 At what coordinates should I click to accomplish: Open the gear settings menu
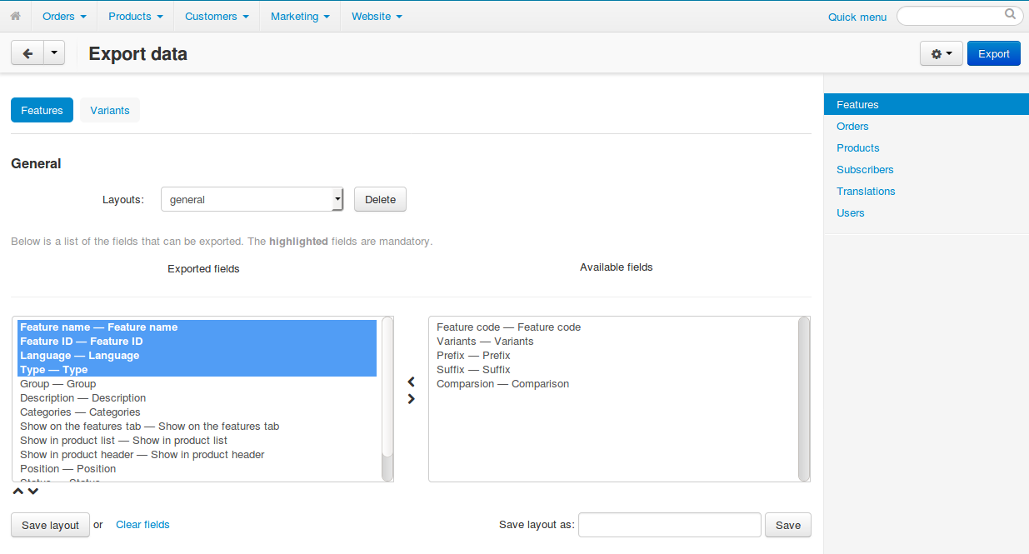[x=942, y=53]
